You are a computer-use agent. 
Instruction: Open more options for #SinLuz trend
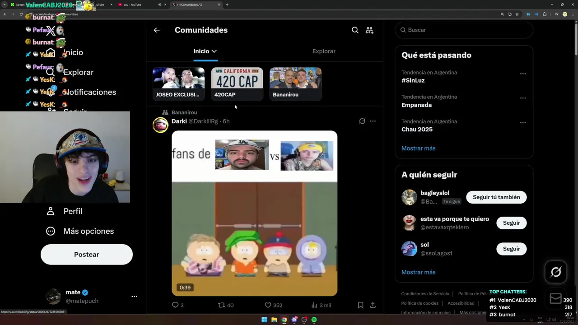coord(523,74)
